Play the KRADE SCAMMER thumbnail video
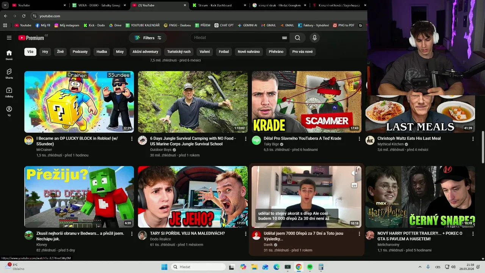The image size is (485, 273). 306,102
